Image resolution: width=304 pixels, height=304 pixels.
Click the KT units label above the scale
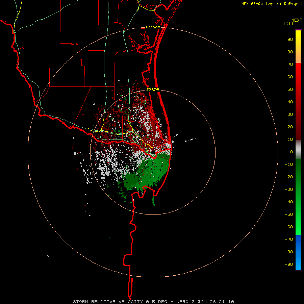click(288, 23)
